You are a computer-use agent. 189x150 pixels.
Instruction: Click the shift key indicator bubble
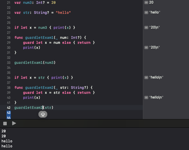[43, 114]
